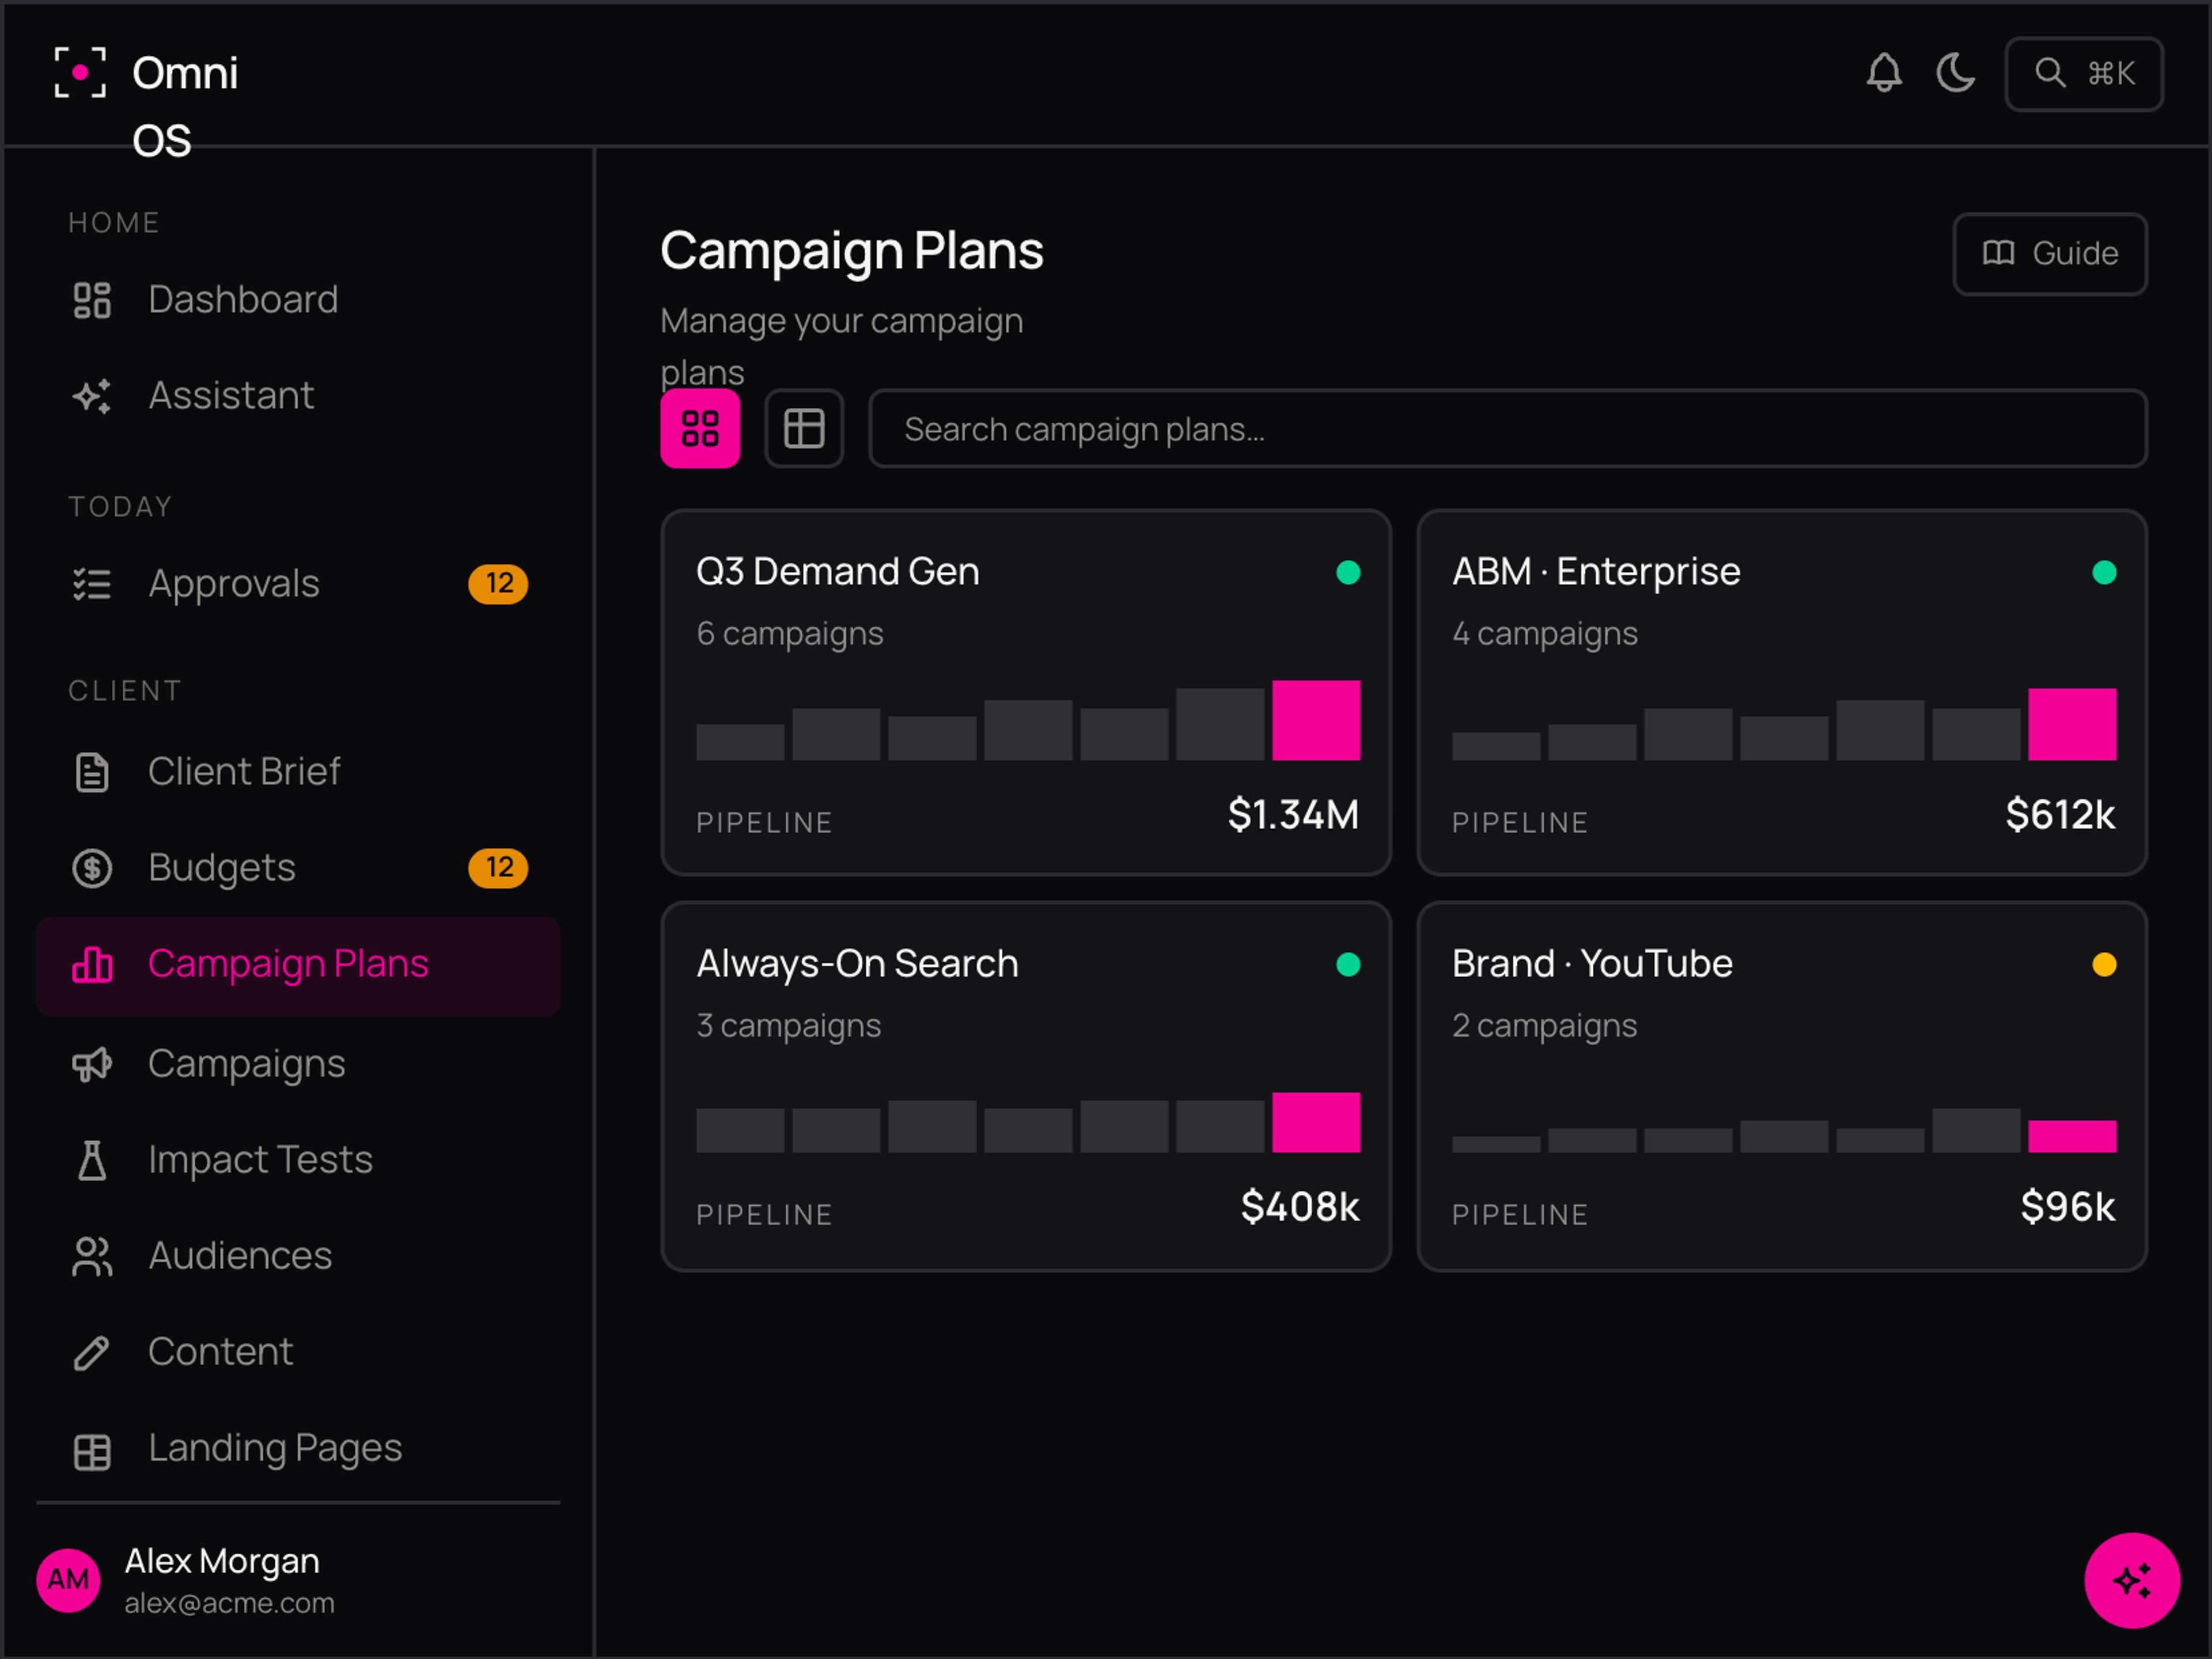
Task: Open the ABM · Enterprise card
Action: [1782, 693]
